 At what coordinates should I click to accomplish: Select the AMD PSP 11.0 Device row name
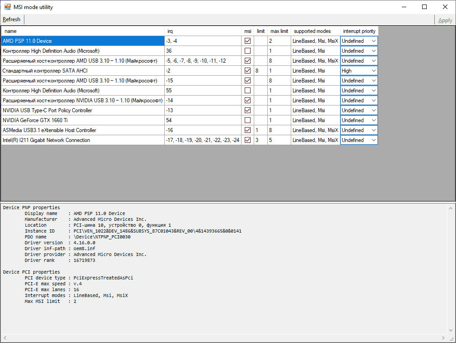pyautogui.click(x=83, y=41)
